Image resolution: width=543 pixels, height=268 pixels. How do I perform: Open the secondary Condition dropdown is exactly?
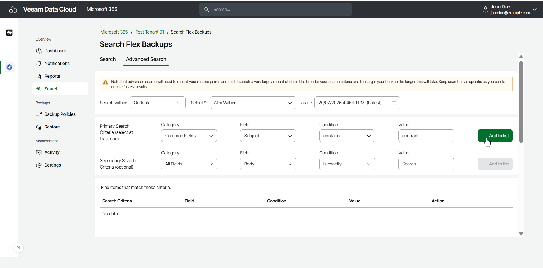click(347, 164)
